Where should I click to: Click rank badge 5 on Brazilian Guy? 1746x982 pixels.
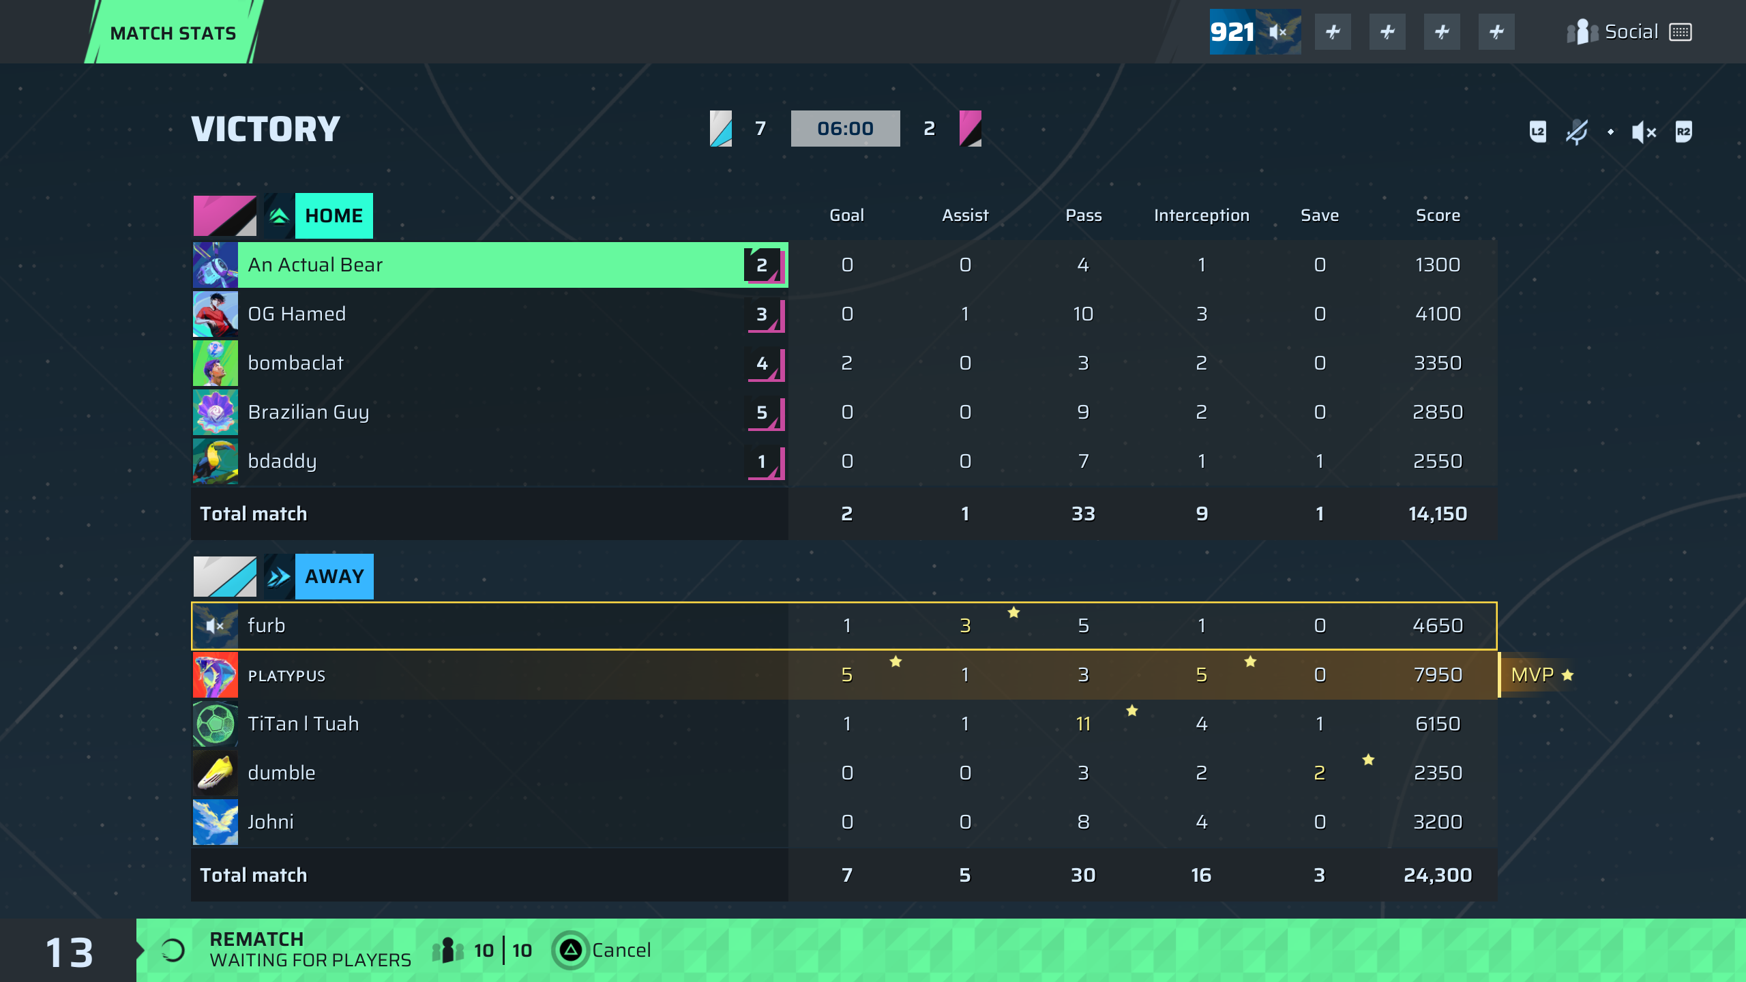point(764,413)
